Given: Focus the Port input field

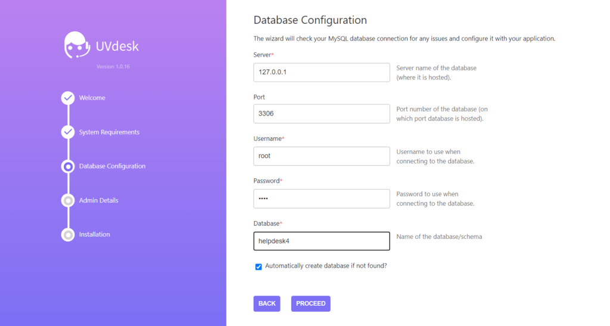Looking at the screenshot, I should 322,114.
